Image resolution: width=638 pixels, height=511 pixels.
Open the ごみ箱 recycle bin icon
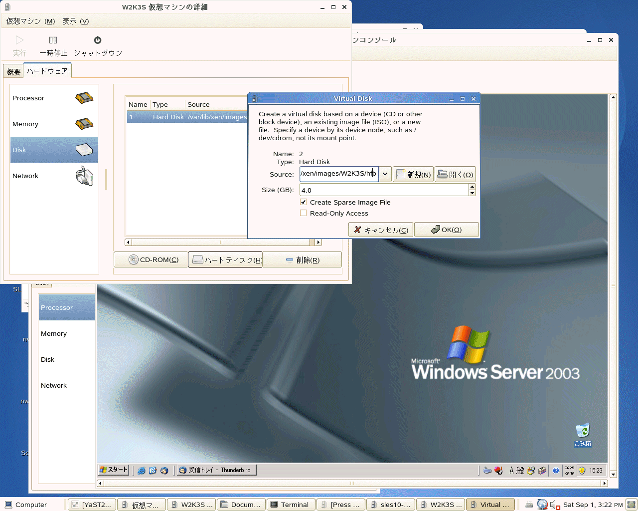pos(582,435)
